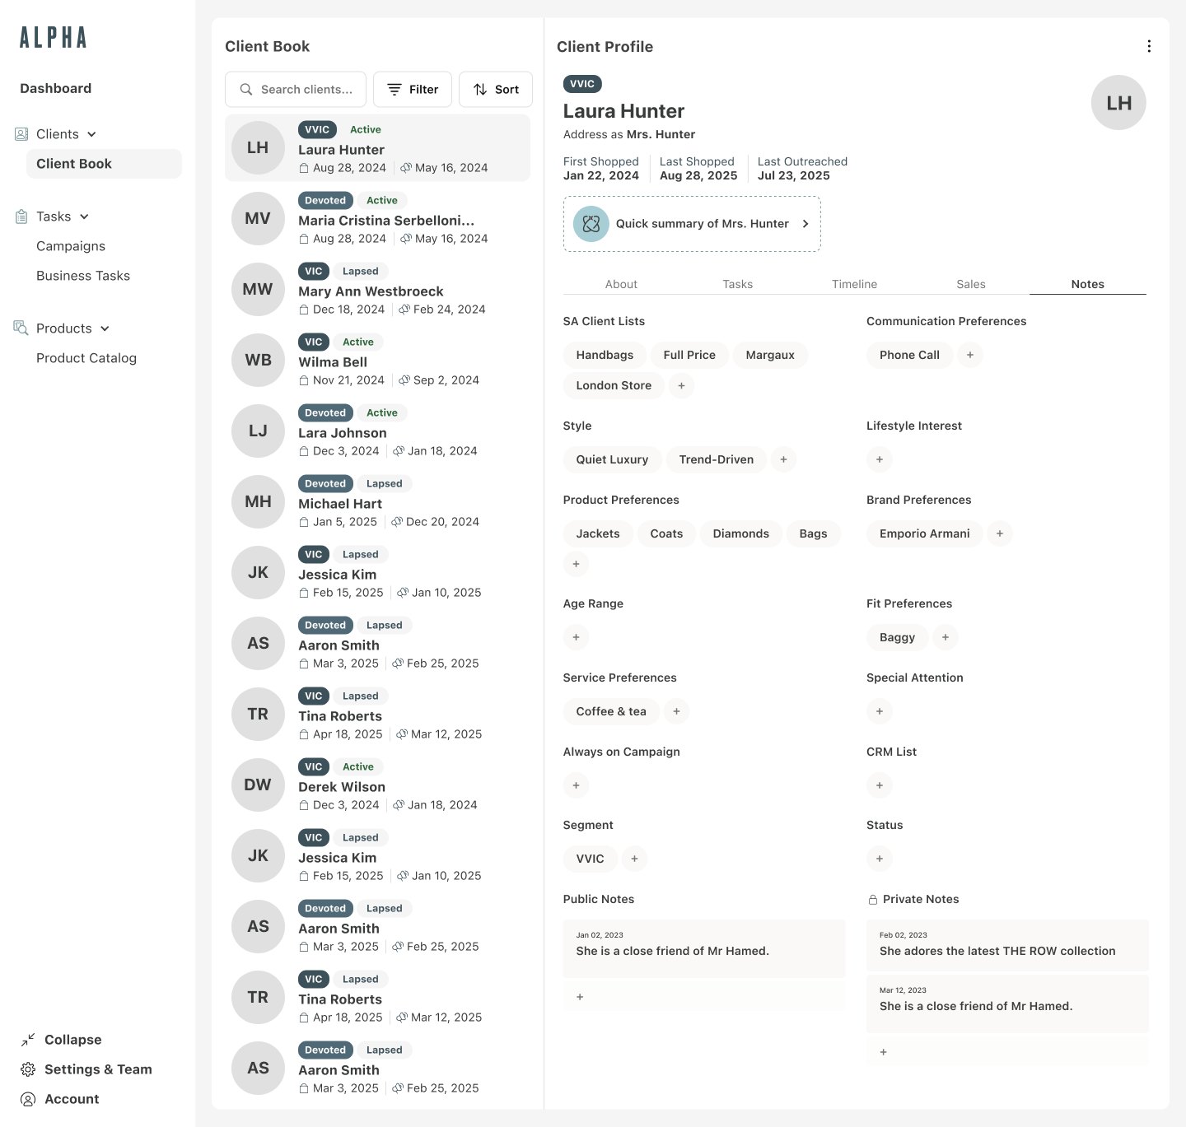Expand quick summary of Mrs. Hunter
Screen dimensions: 1186x1127
[692, 224]
